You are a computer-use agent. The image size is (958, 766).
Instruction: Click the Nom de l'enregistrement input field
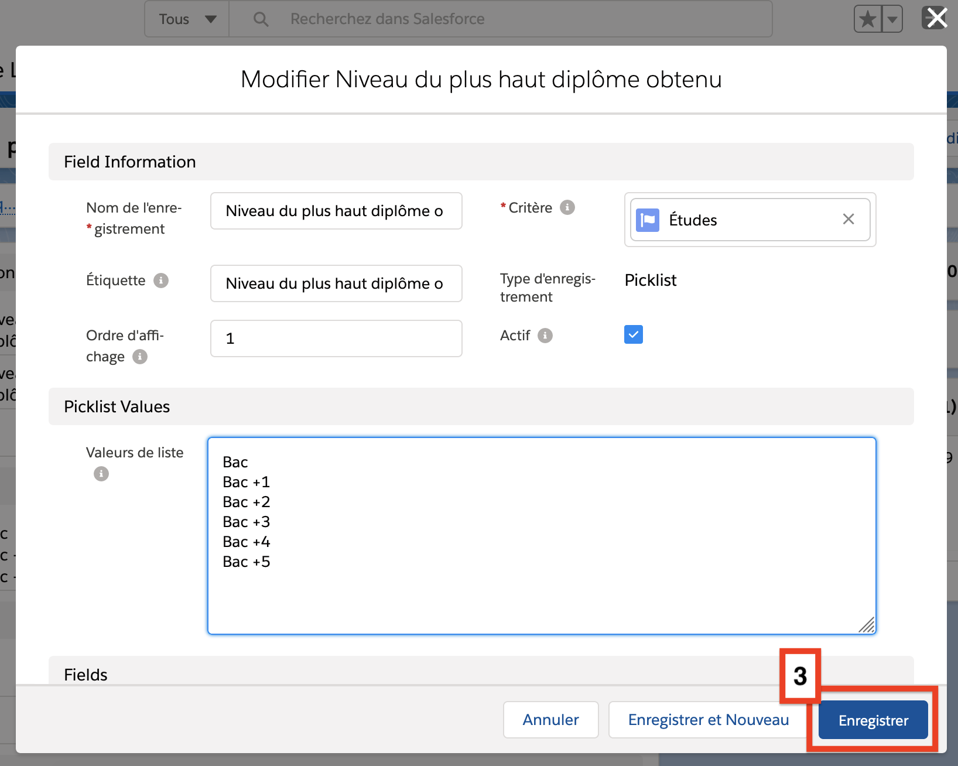(336, 211)
